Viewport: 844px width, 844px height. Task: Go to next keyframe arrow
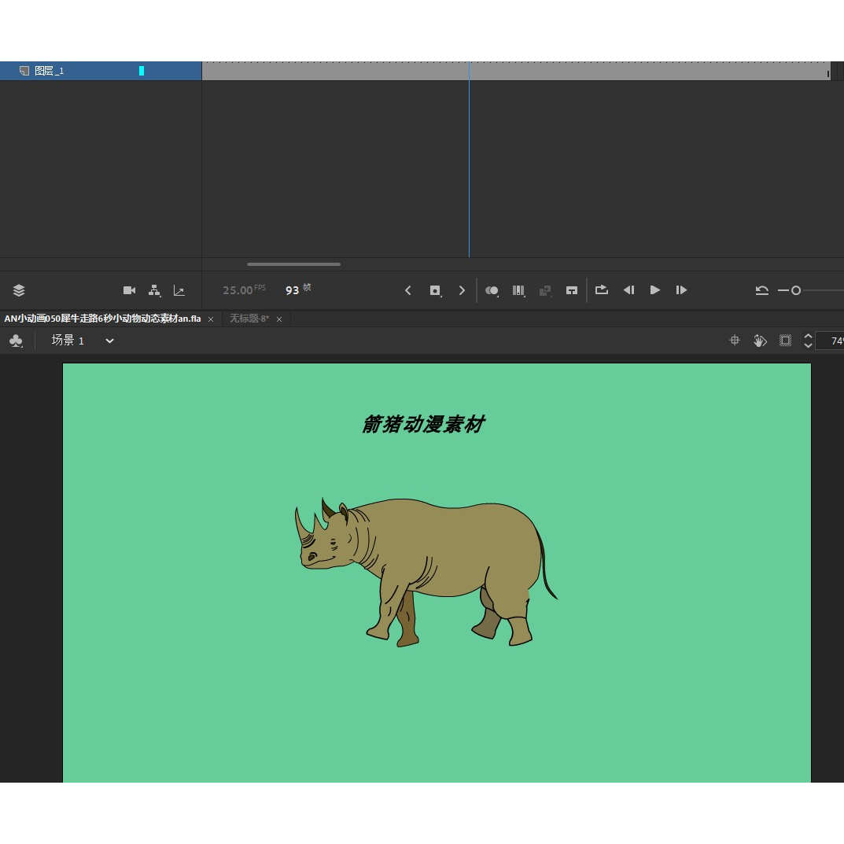pos(462,290)
